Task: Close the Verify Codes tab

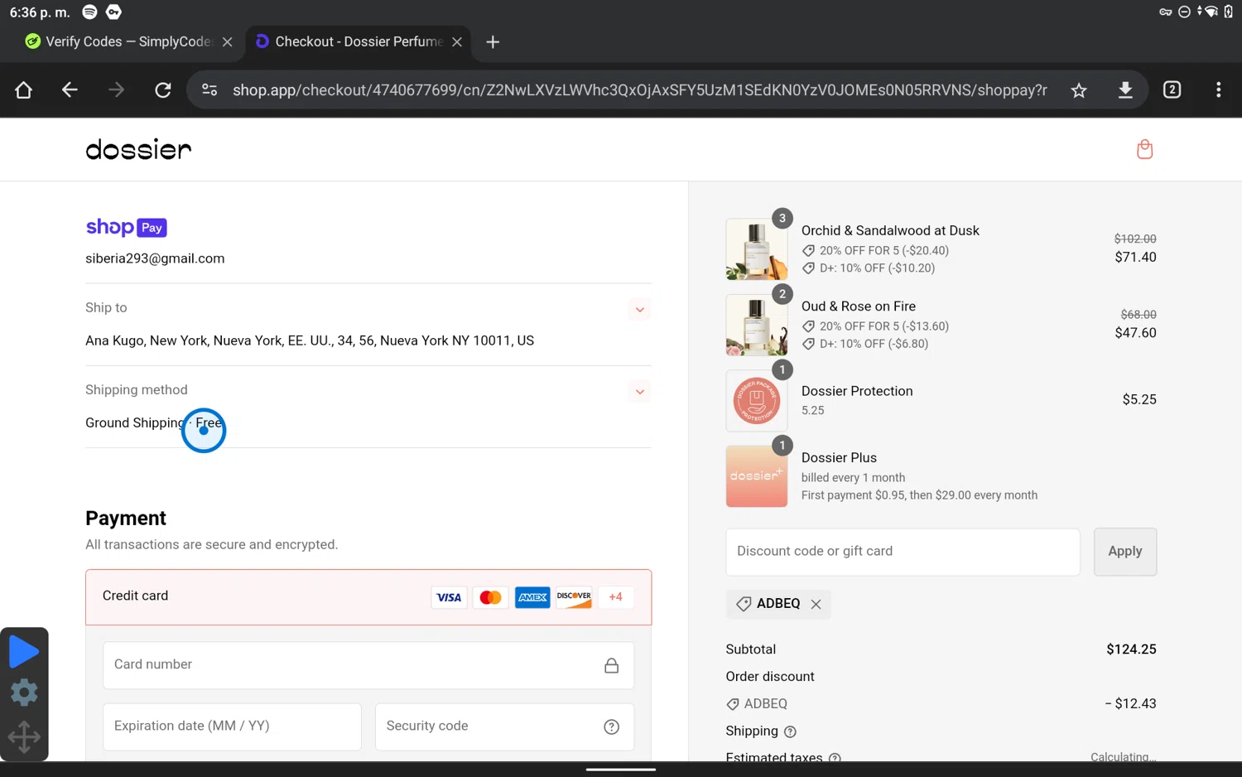Action: (x=227, y=41)
